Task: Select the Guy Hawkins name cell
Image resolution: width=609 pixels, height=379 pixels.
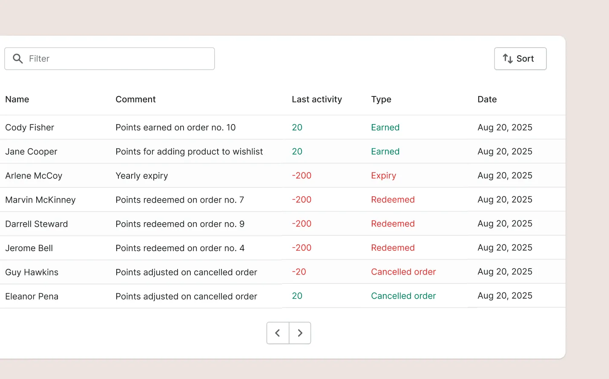Action: coord(32,272)
